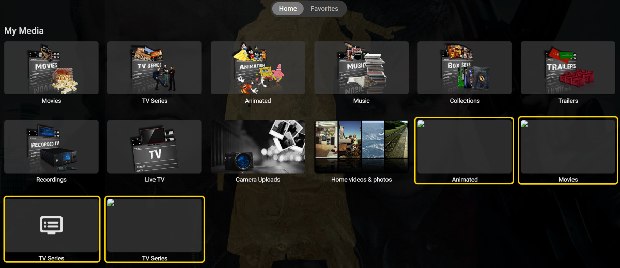
Task: Open the Animated cartoon characters tile
Action: (258, 68)
